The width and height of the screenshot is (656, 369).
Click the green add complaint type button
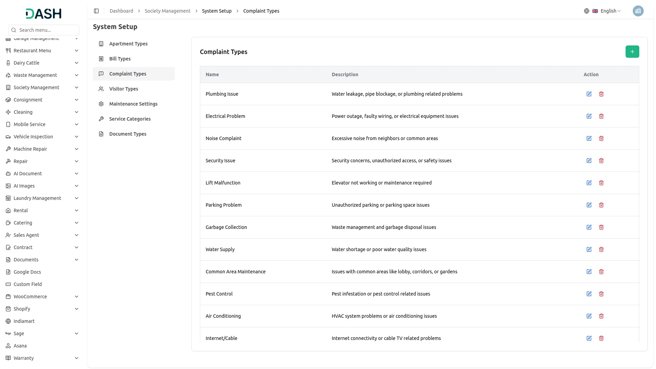point(632,52)
